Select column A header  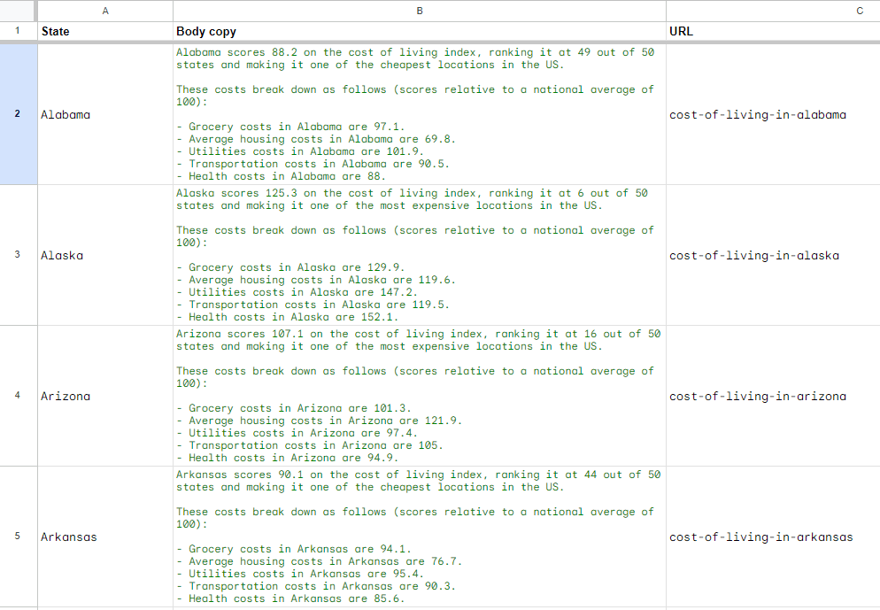[x=105, y=11]
